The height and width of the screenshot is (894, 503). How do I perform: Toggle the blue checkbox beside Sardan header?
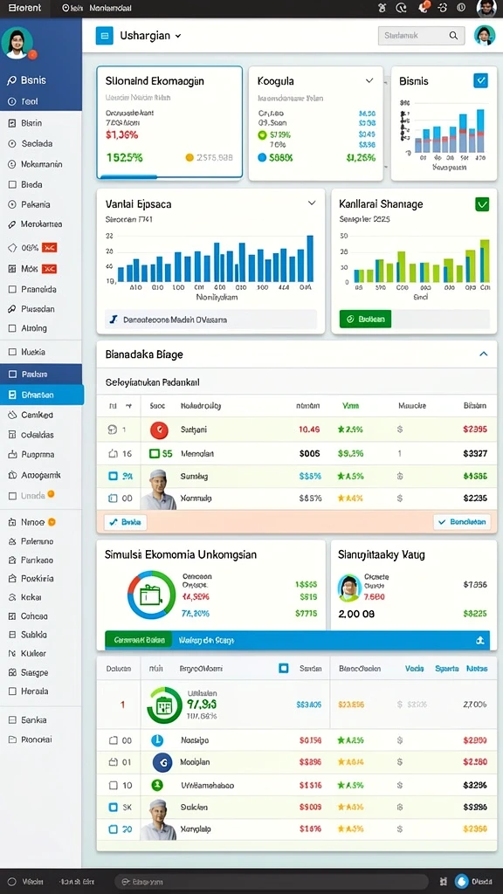[x=284, y=668]
